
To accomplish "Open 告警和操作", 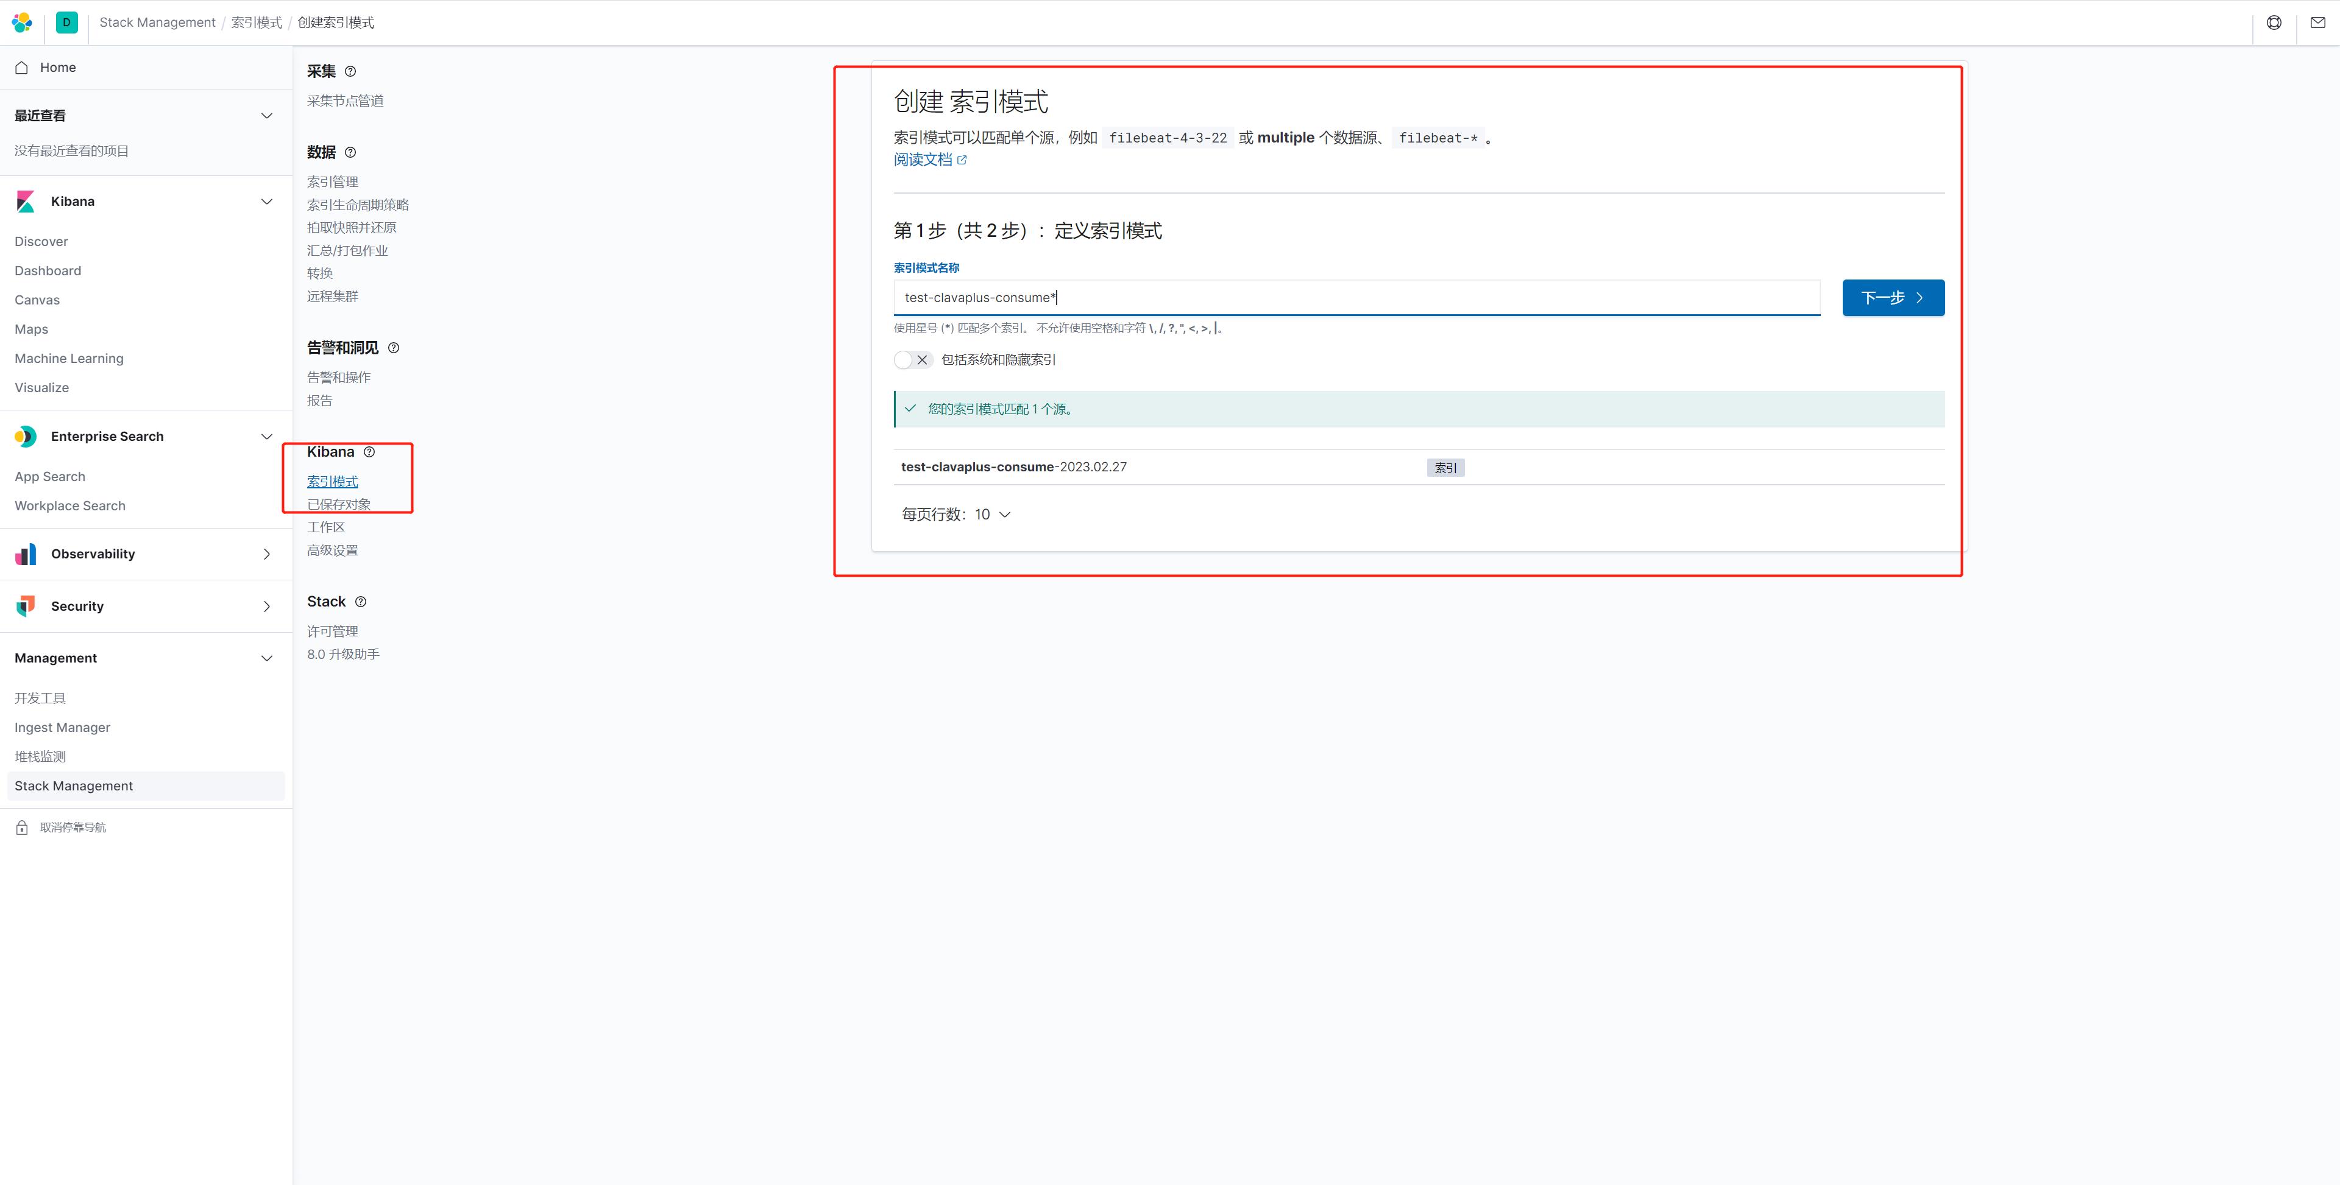I will click(x=339, y=377).
